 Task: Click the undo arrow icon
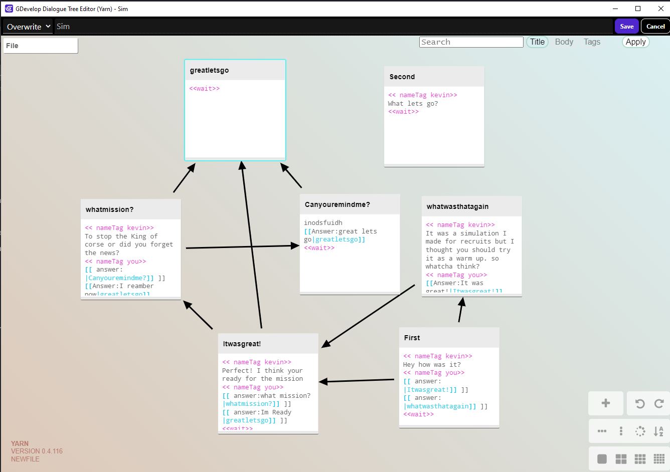tap(639, 403)
